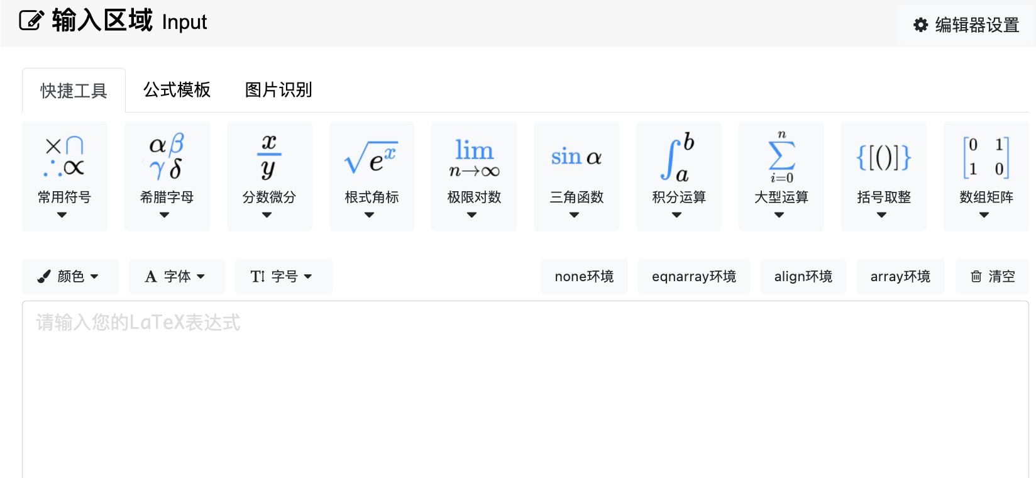Clear the input with 清空 button
1036x478 pixels.
point(993,276)
